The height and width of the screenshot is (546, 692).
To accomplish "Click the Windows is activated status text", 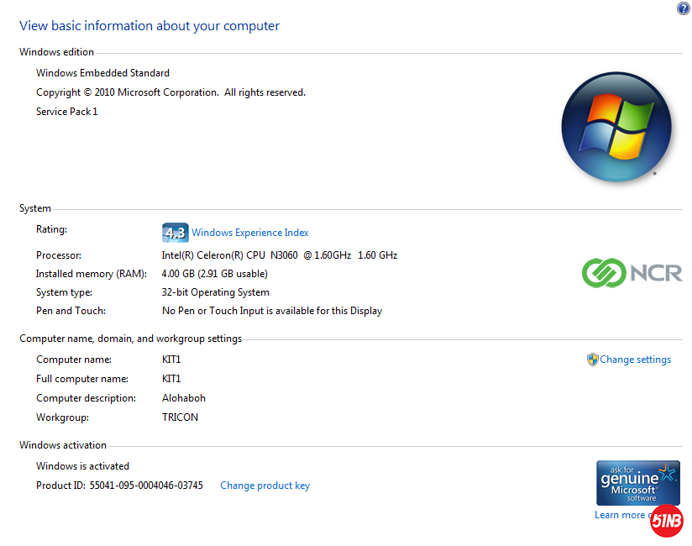I will [x=82, y=466].
